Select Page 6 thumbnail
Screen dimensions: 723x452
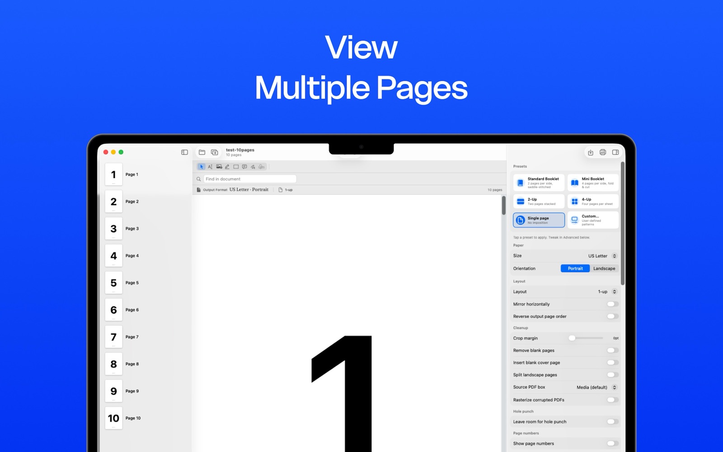click(113, 310)
